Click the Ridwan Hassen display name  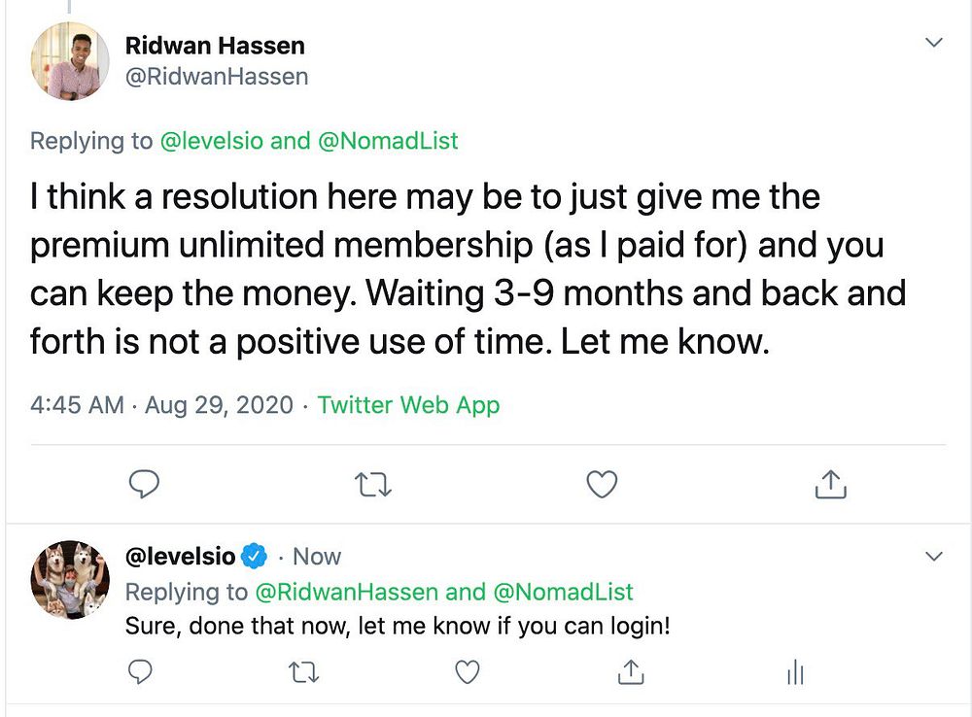coord(215,46)
